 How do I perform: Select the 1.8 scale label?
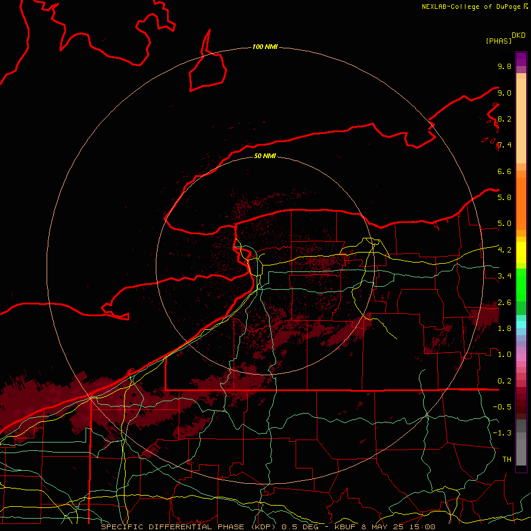point(504,328)
